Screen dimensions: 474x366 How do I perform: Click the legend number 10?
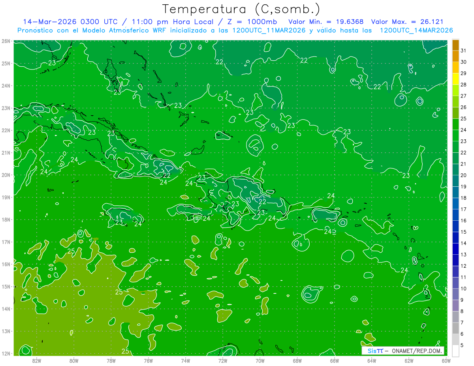[x=464, y=289]
